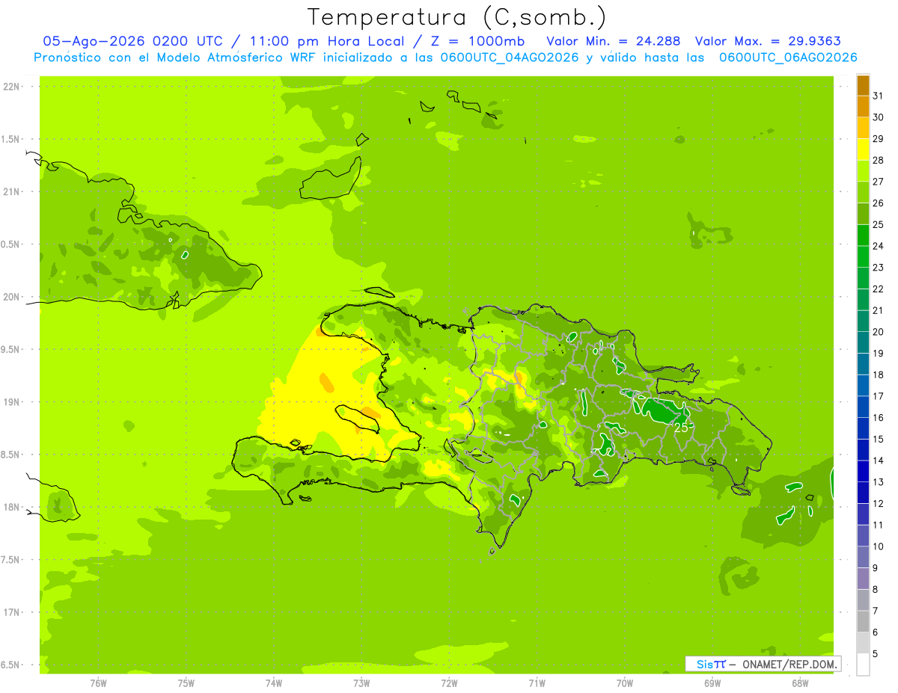This screenshot has width=898, height=693.
Task: Click the legend value 17
Action: click(x=879, y=396)
